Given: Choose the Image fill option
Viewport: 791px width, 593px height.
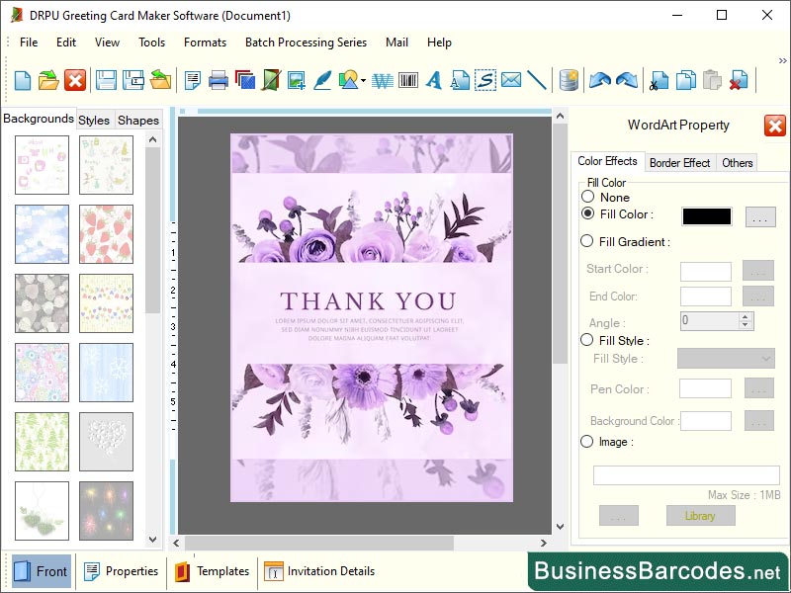Looking at the screenshot, I should tap(589, 442).
